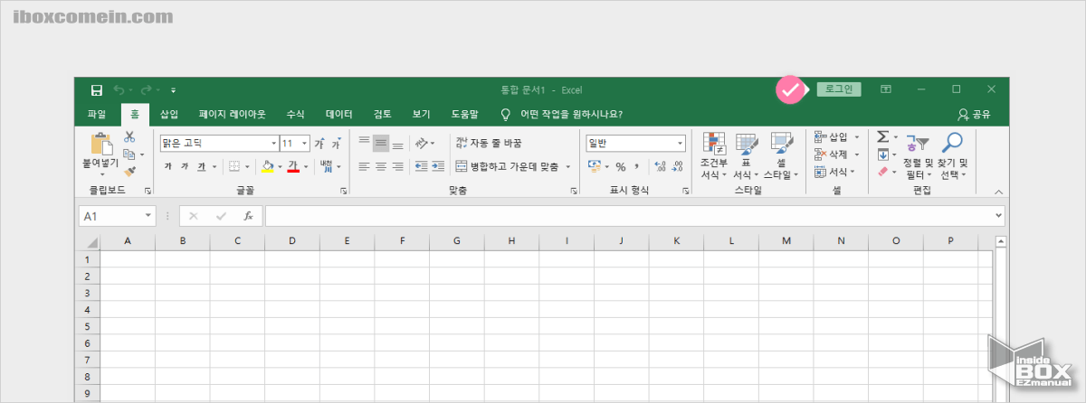The height and width of the screenshot is (403, 1086).
Task: Click the Increase Decimal icon
Action: coord(659,166)
